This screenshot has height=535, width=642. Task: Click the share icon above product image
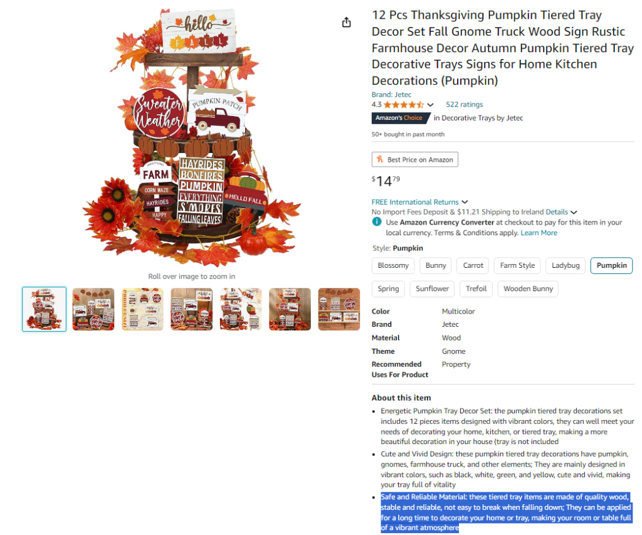(x=346, y=22)
